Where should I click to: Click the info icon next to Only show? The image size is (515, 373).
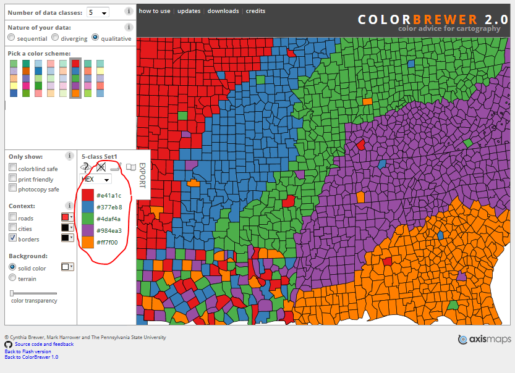[x=68, y=156]
